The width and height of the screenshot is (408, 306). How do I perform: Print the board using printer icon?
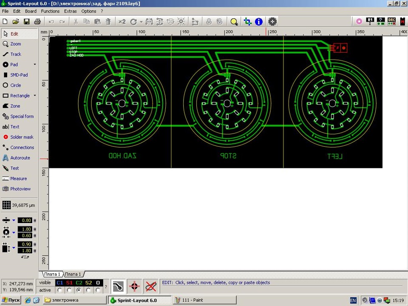point(37,22)
